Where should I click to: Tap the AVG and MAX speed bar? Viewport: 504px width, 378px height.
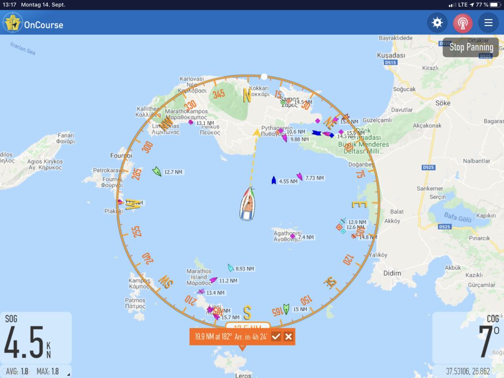35,371
